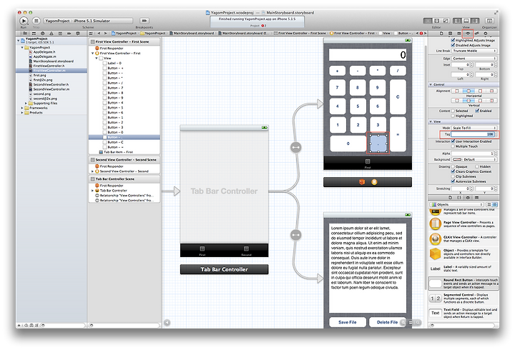
Task: Open the Objects library dropdown
Action: [x=456, y=204]
